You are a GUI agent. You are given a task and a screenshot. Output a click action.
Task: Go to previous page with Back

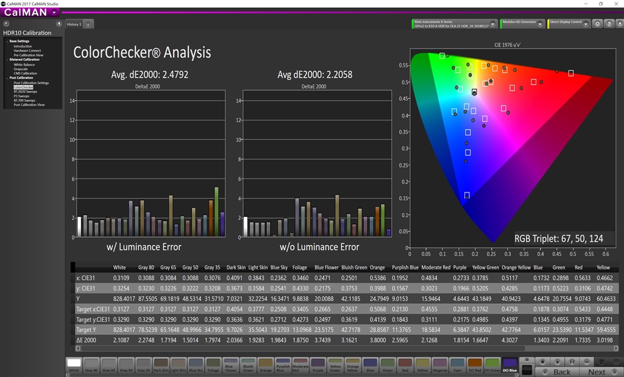[x=556, y=372]
